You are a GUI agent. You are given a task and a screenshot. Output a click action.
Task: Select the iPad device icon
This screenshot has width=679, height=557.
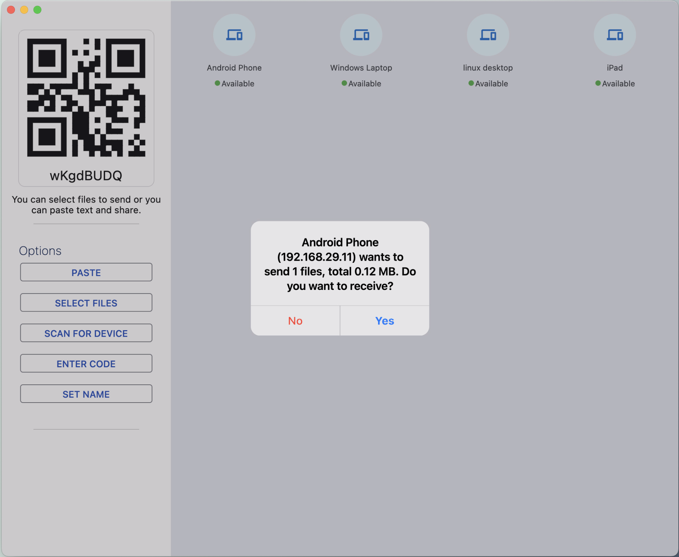click(x=614, y=34)
